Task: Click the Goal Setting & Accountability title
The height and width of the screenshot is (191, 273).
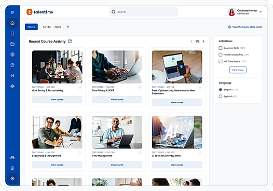Action: tap(48, 90)
